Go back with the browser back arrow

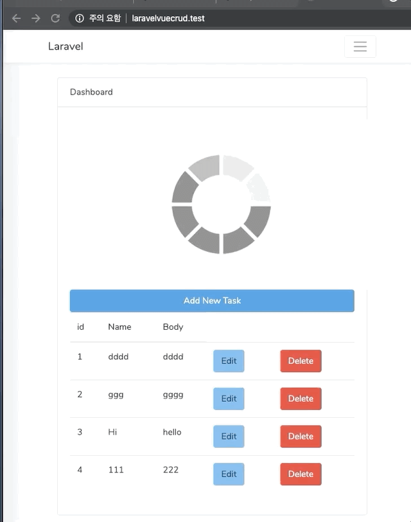tap(16, 18)
